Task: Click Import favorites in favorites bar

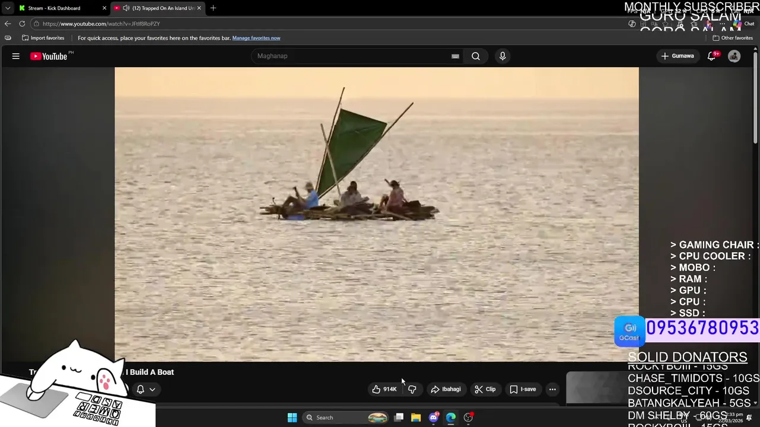Action: point(43,38)
